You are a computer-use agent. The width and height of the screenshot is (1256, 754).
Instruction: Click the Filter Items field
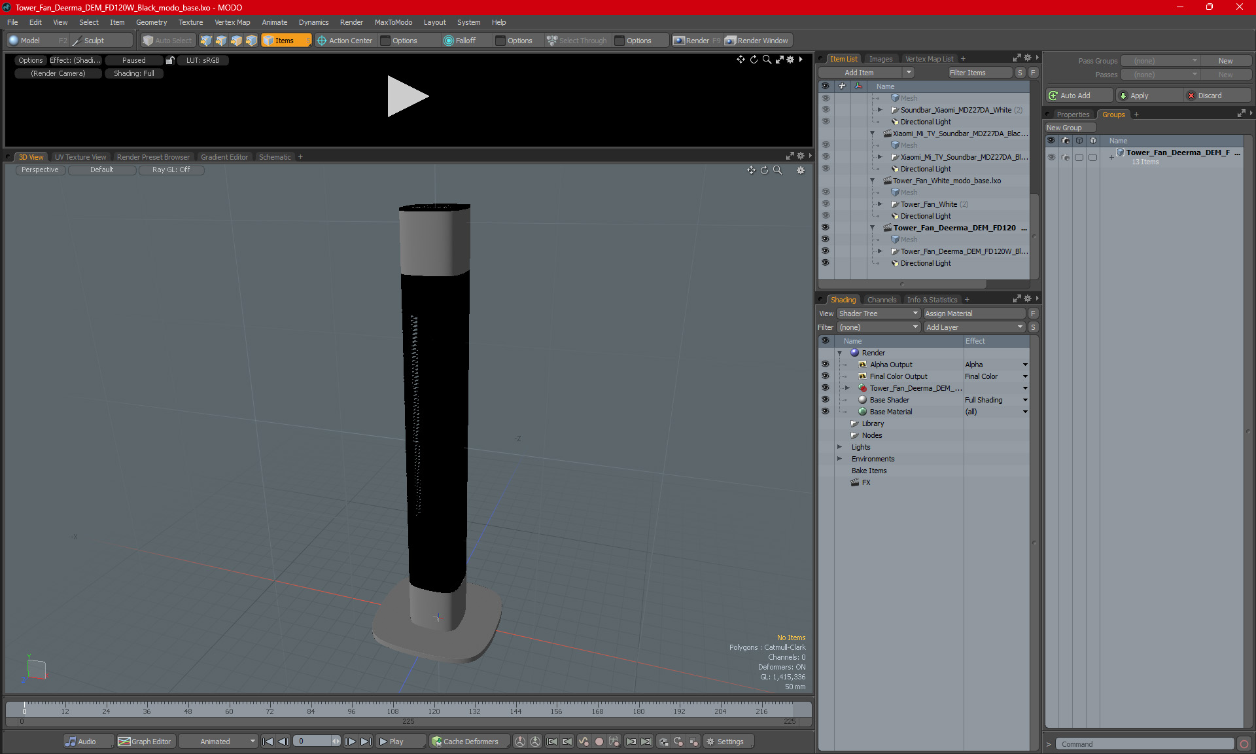980,73
